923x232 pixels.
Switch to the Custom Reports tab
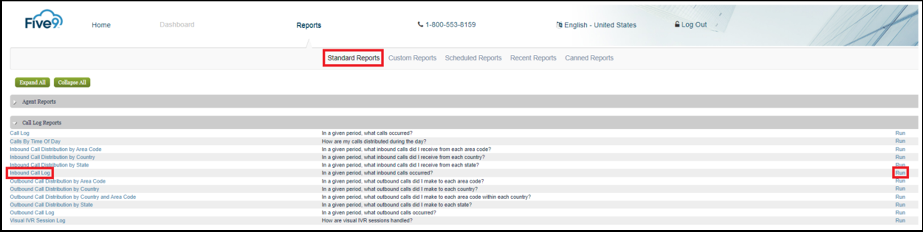click(412, 58)
